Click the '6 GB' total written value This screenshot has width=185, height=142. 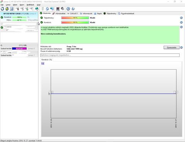(69, 51)
